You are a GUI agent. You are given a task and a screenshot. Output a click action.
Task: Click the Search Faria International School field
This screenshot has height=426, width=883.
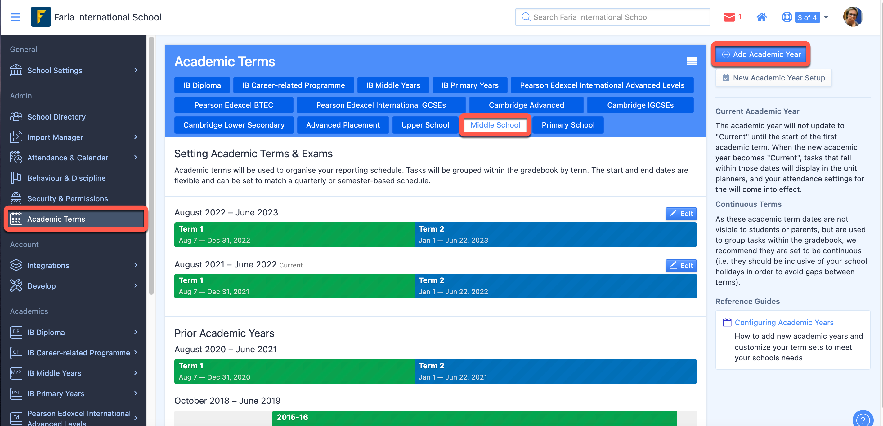click(612, 17)
